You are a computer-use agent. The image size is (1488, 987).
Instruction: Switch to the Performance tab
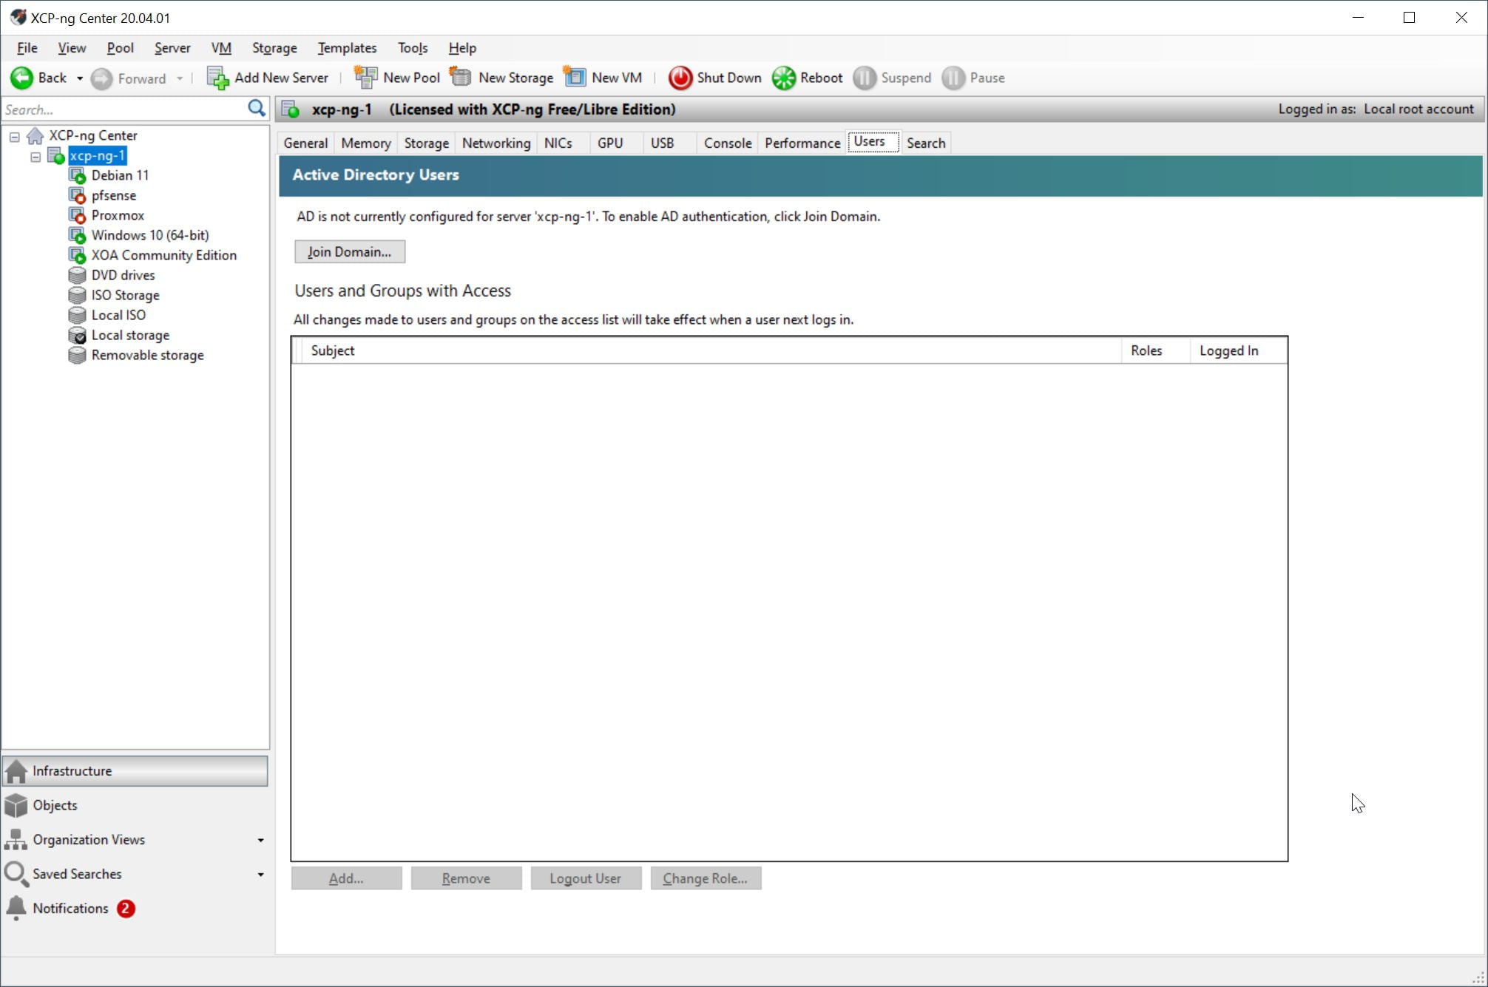coord(802,143)
